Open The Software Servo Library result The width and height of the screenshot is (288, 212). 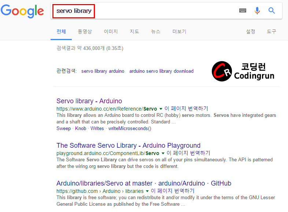(128, 145)
